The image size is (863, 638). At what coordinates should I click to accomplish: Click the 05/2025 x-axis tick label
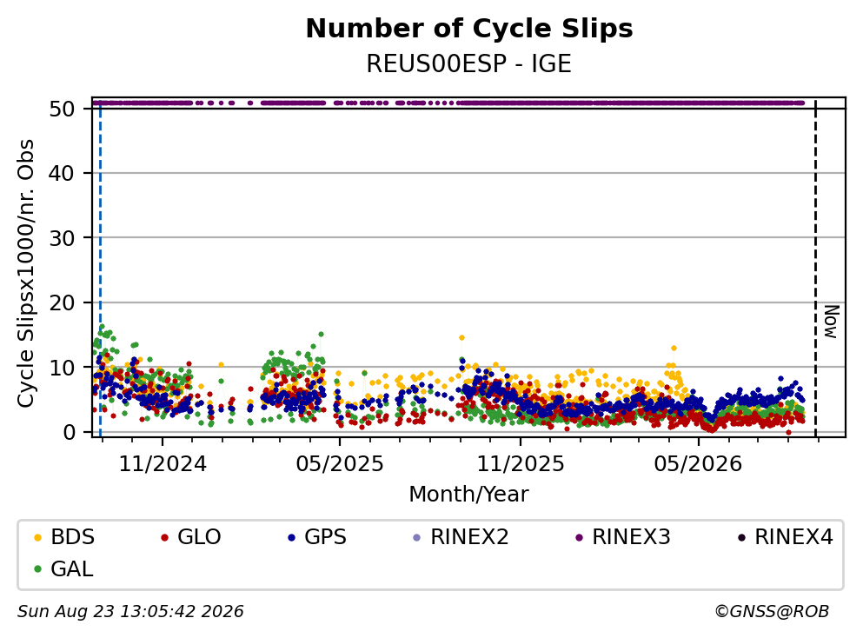coord(340,464)
